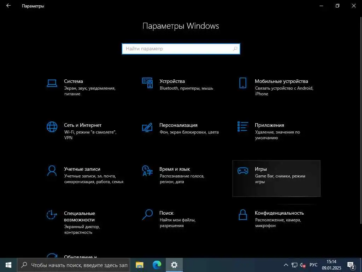This screenshot has height=272, width=362.
Task: Select the Игры heading
Action: (261, 169)
